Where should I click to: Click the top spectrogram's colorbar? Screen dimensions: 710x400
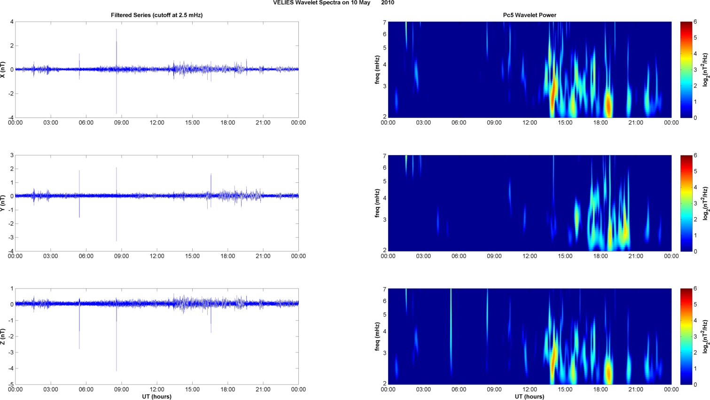[x=686, y=70]
